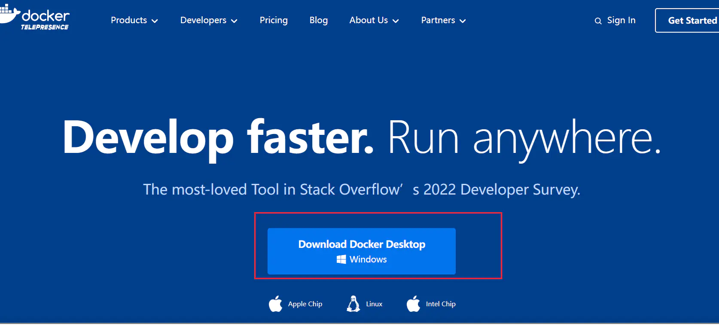Expand the Developers dropdown chevron

pyautogui.click(x=234, y=21)
